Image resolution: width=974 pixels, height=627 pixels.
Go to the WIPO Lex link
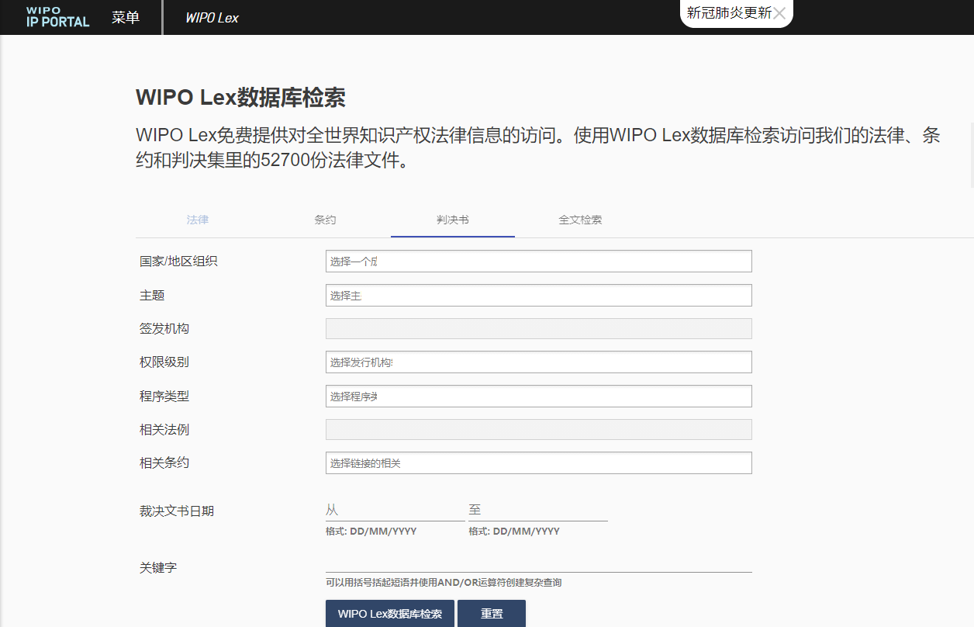(212, 17)
